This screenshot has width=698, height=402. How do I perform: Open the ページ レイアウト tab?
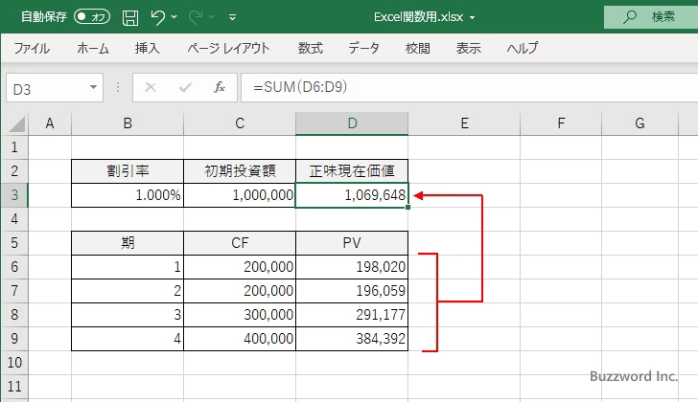click(228, 48)
